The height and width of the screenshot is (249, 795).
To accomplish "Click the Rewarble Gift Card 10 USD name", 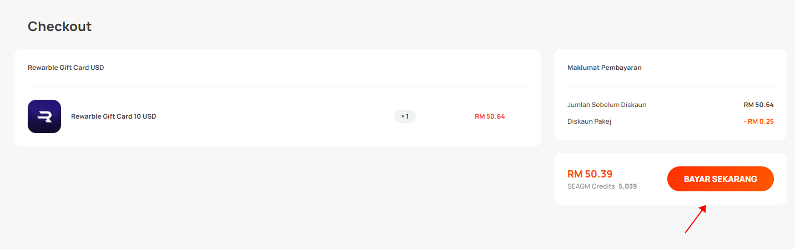I will point(114,116).
